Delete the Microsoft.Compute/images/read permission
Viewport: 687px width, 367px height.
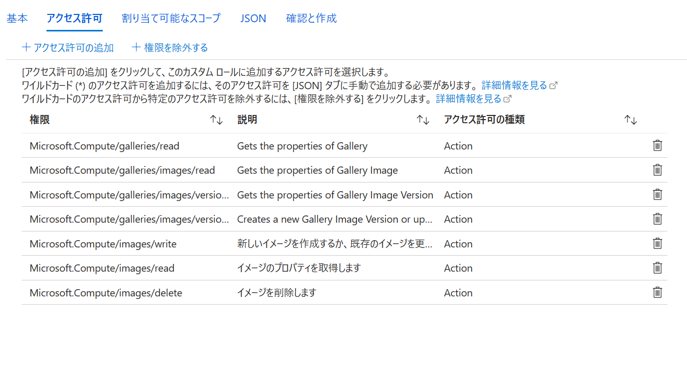pos(658,268)
